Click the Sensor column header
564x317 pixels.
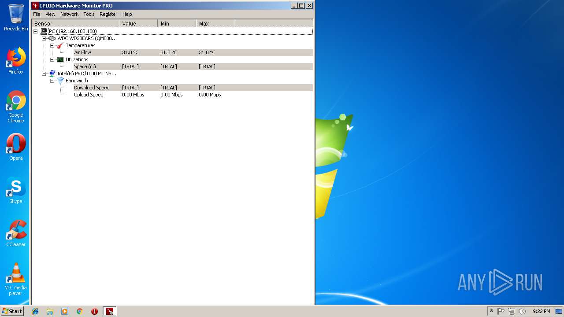coord(75,23)
